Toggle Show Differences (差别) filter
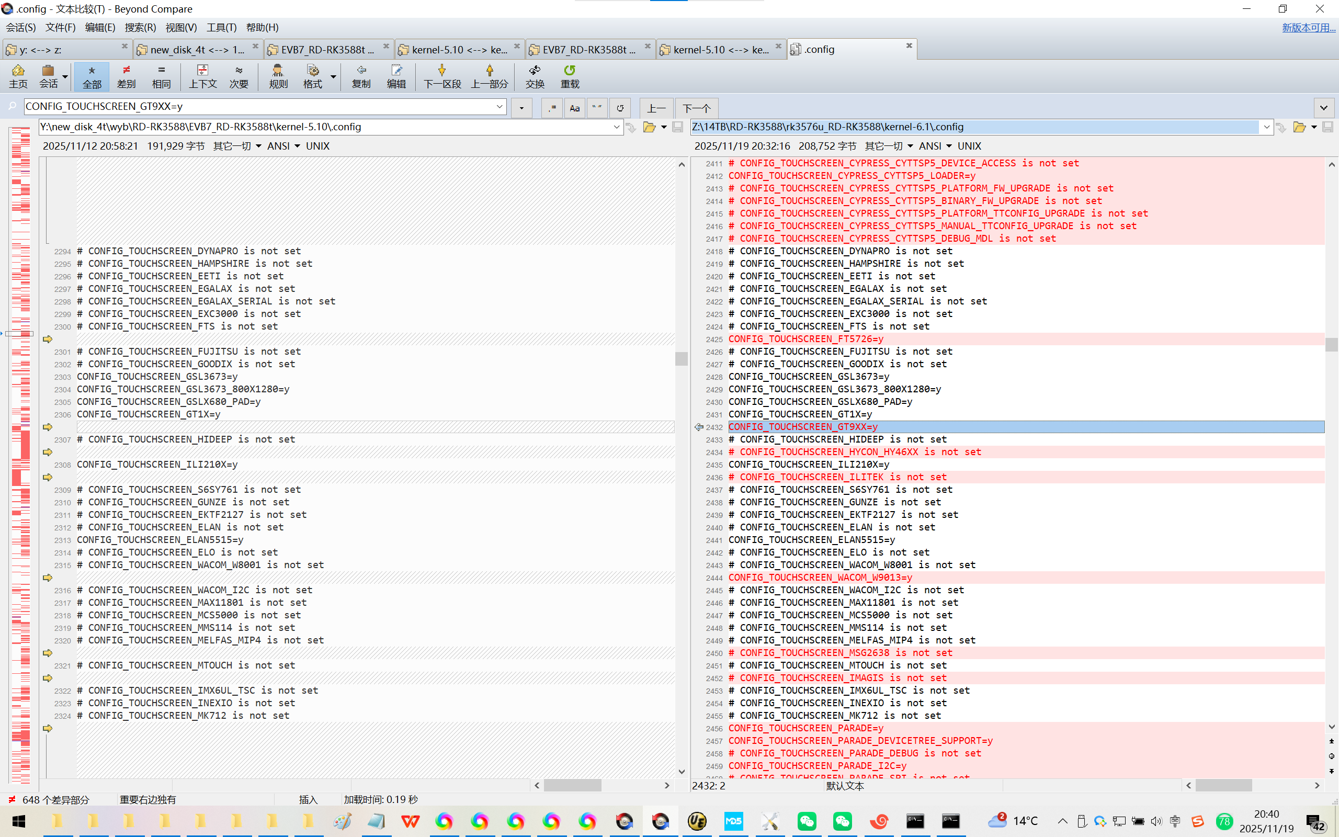 [x=126, y=76]
